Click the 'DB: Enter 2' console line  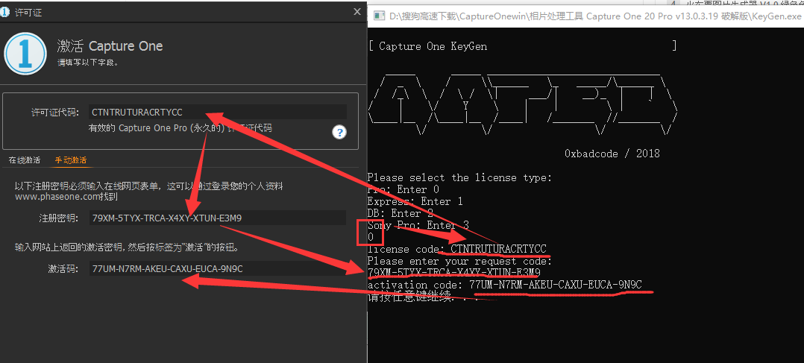(401, 213)
